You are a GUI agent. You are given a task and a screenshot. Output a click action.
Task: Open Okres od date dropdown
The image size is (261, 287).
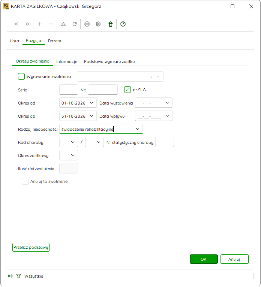[91, 103]
